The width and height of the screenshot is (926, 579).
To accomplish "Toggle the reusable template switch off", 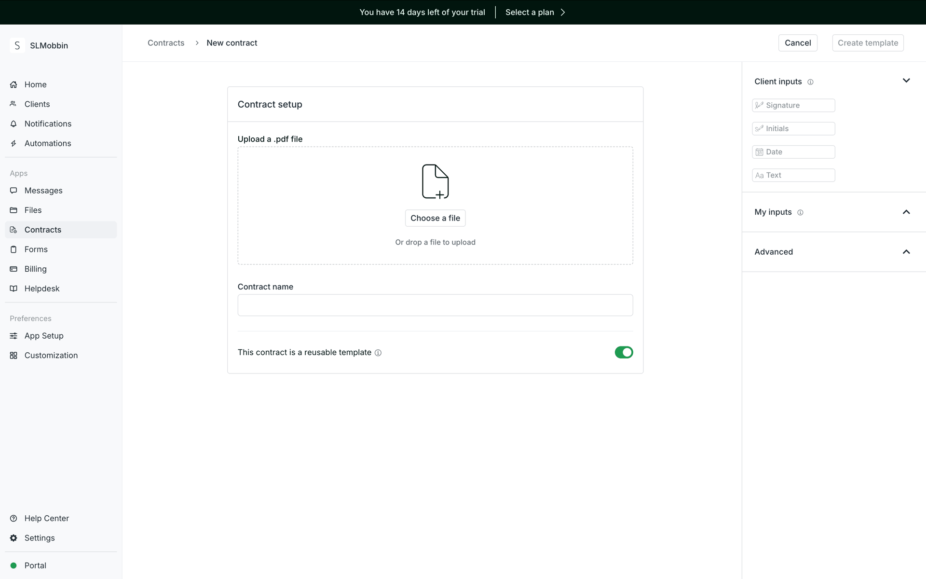I will pyautogui.click(x=624, y=352).
